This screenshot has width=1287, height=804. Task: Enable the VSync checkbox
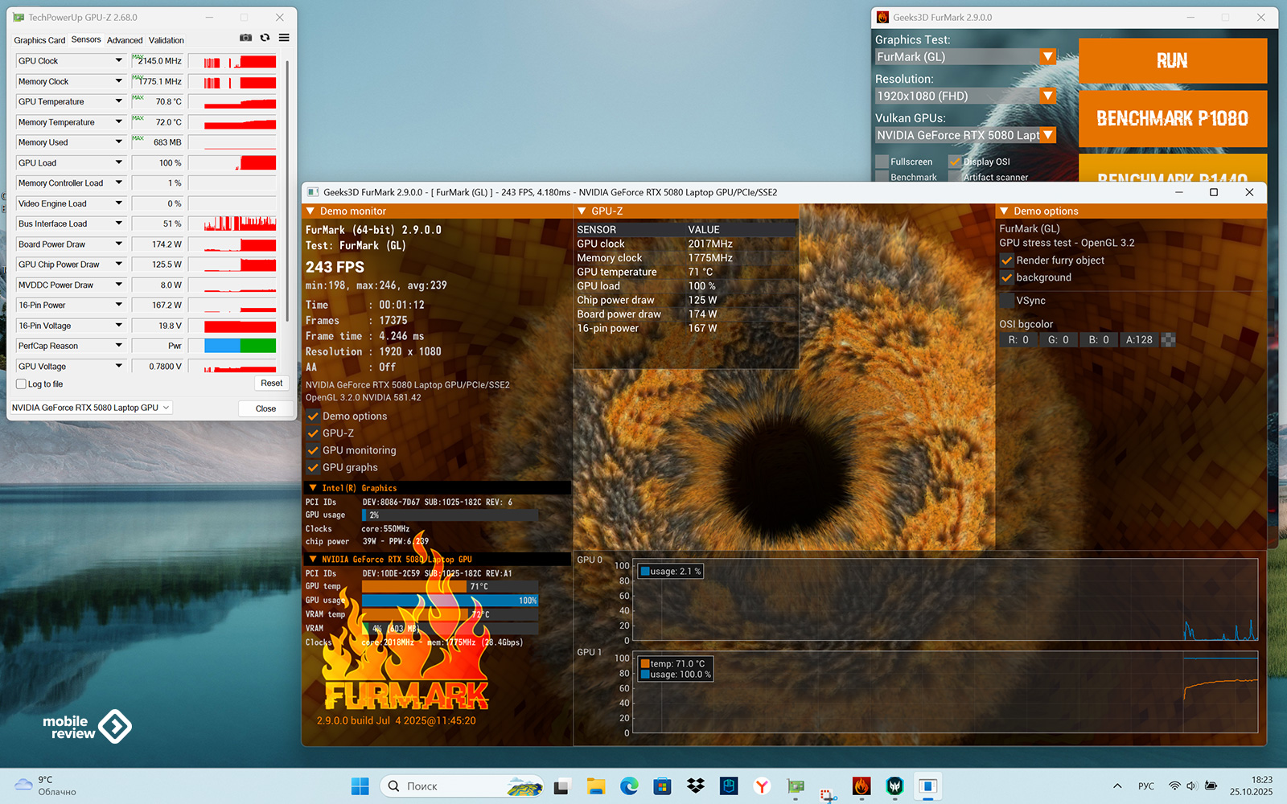1006,301
